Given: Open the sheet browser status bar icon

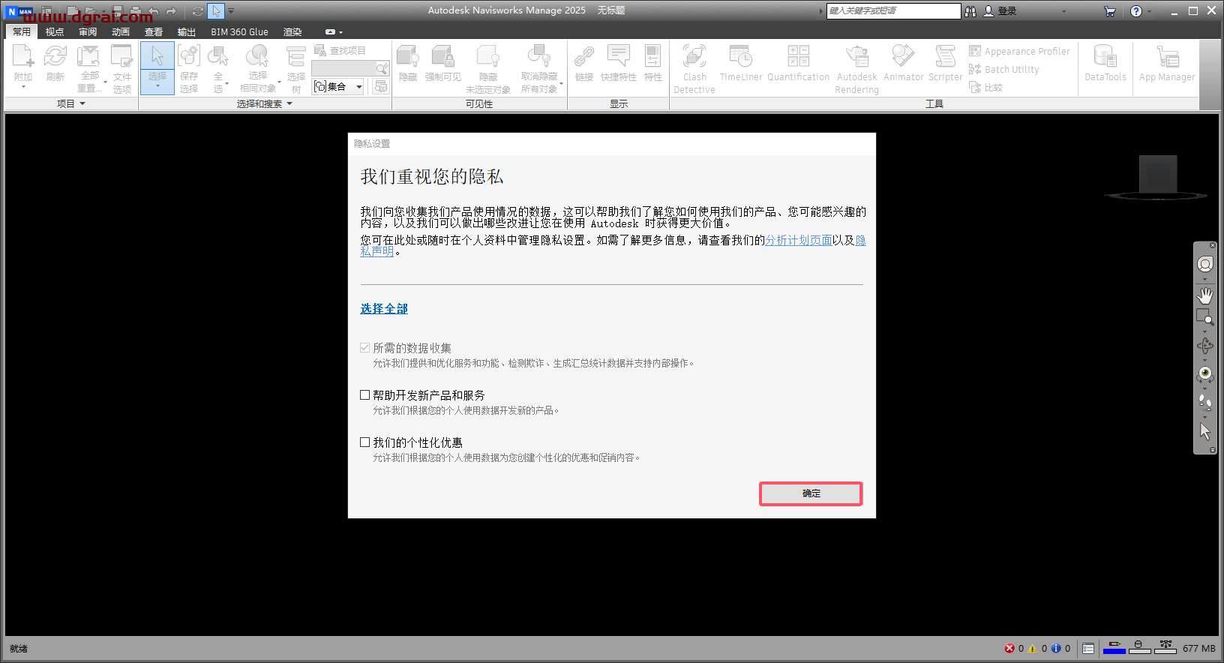Looking at the screenshot, I should 1088,648.
